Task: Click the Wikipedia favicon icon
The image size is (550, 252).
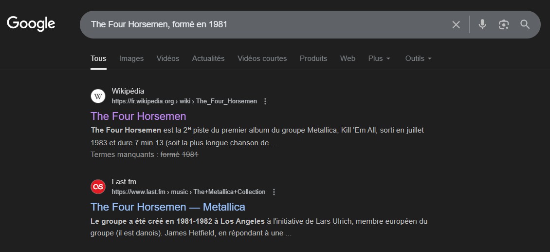Action: [x=98, y=96]
